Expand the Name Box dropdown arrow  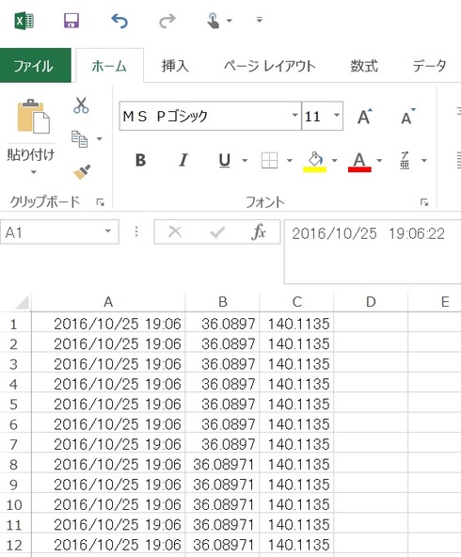coord(107,231)
